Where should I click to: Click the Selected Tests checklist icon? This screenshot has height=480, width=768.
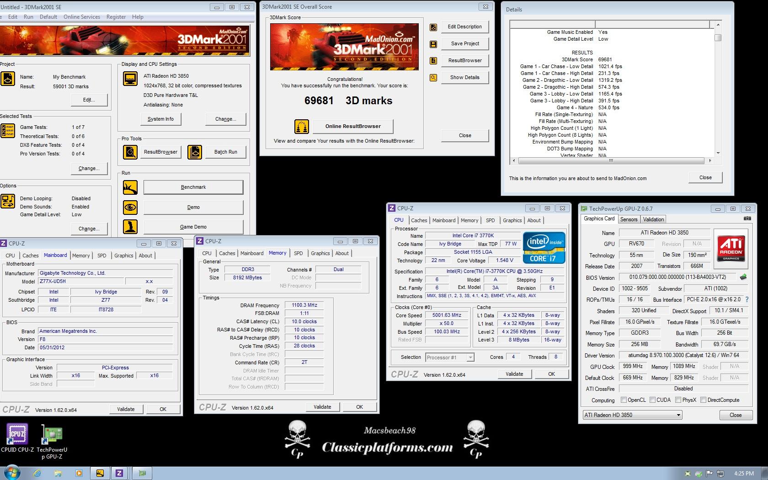pos(8,131)
